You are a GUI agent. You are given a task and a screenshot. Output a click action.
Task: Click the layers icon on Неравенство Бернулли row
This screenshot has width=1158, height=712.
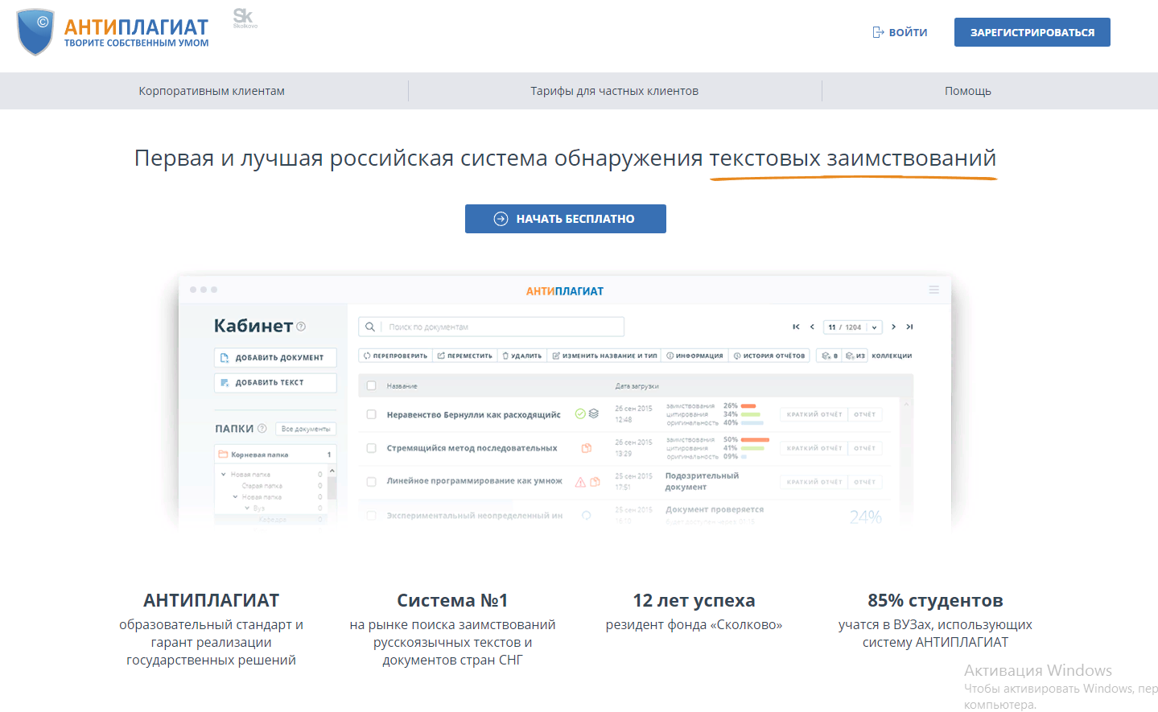[x=593, y=414]
